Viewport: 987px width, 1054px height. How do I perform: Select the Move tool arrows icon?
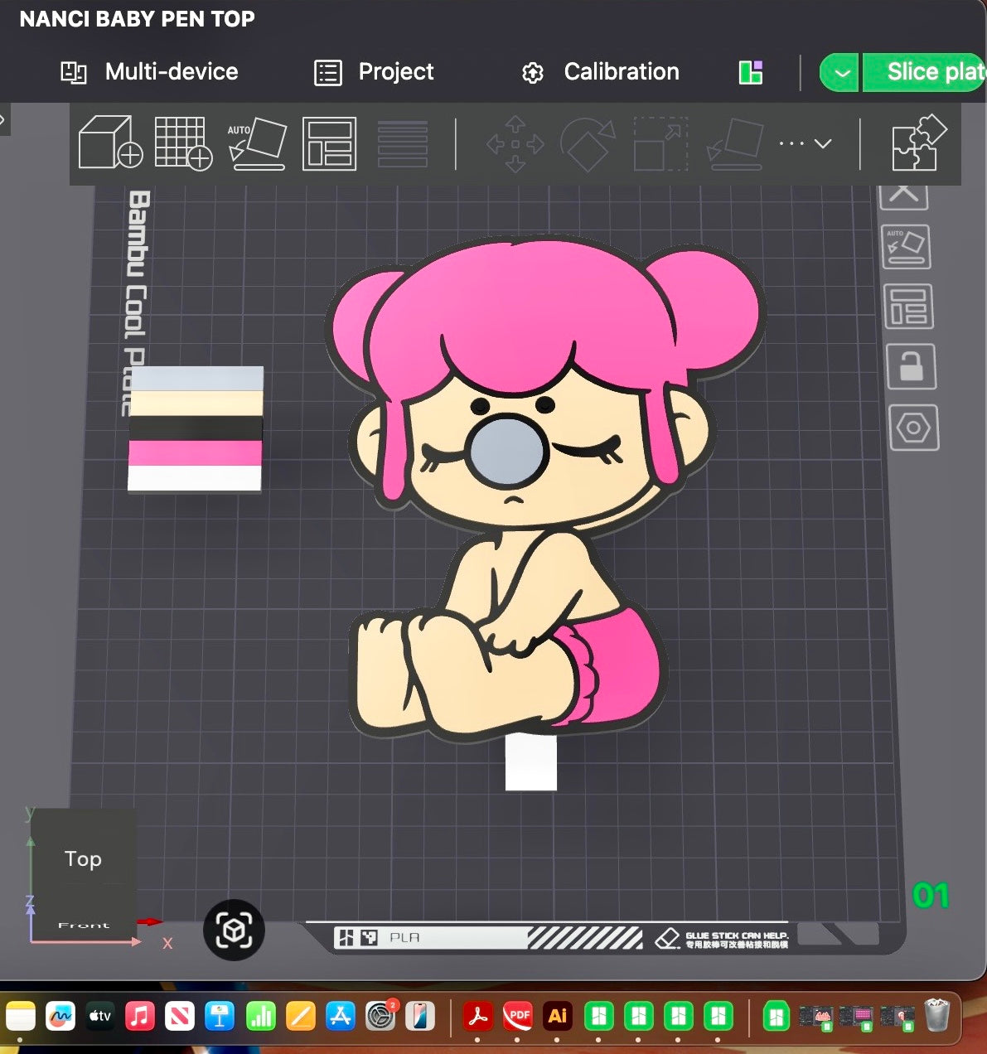515,144
